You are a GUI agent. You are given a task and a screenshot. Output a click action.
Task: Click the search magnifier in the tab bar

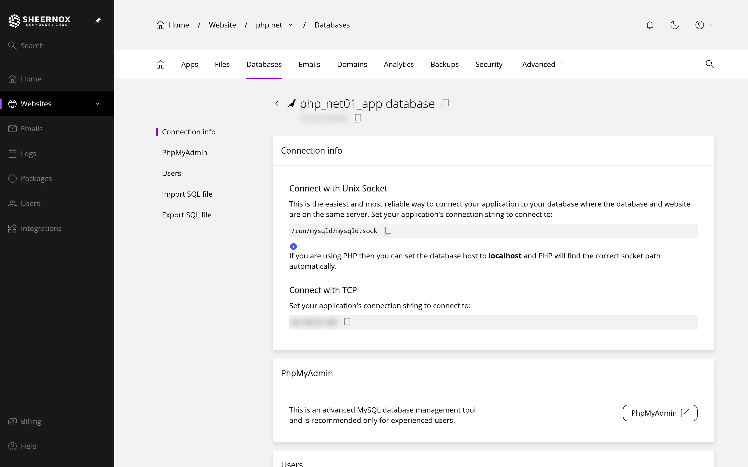pos(710,64)
